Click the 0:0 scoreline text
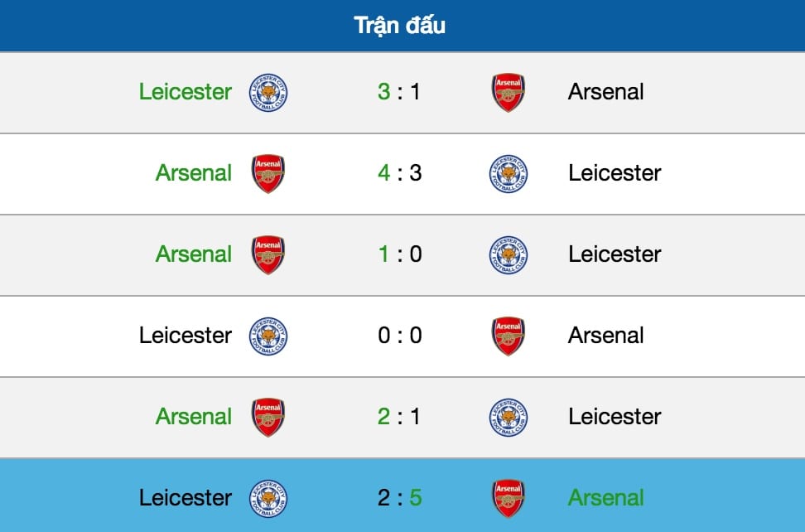 point(401,336)
